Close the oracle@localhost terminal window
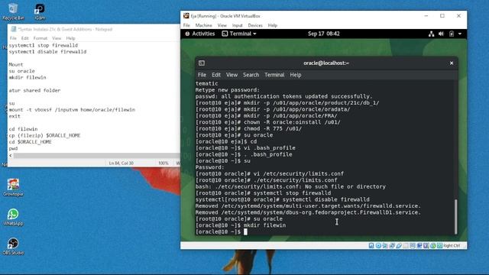Viewport: 489px width, 275px height. click(x=452, y=63)
